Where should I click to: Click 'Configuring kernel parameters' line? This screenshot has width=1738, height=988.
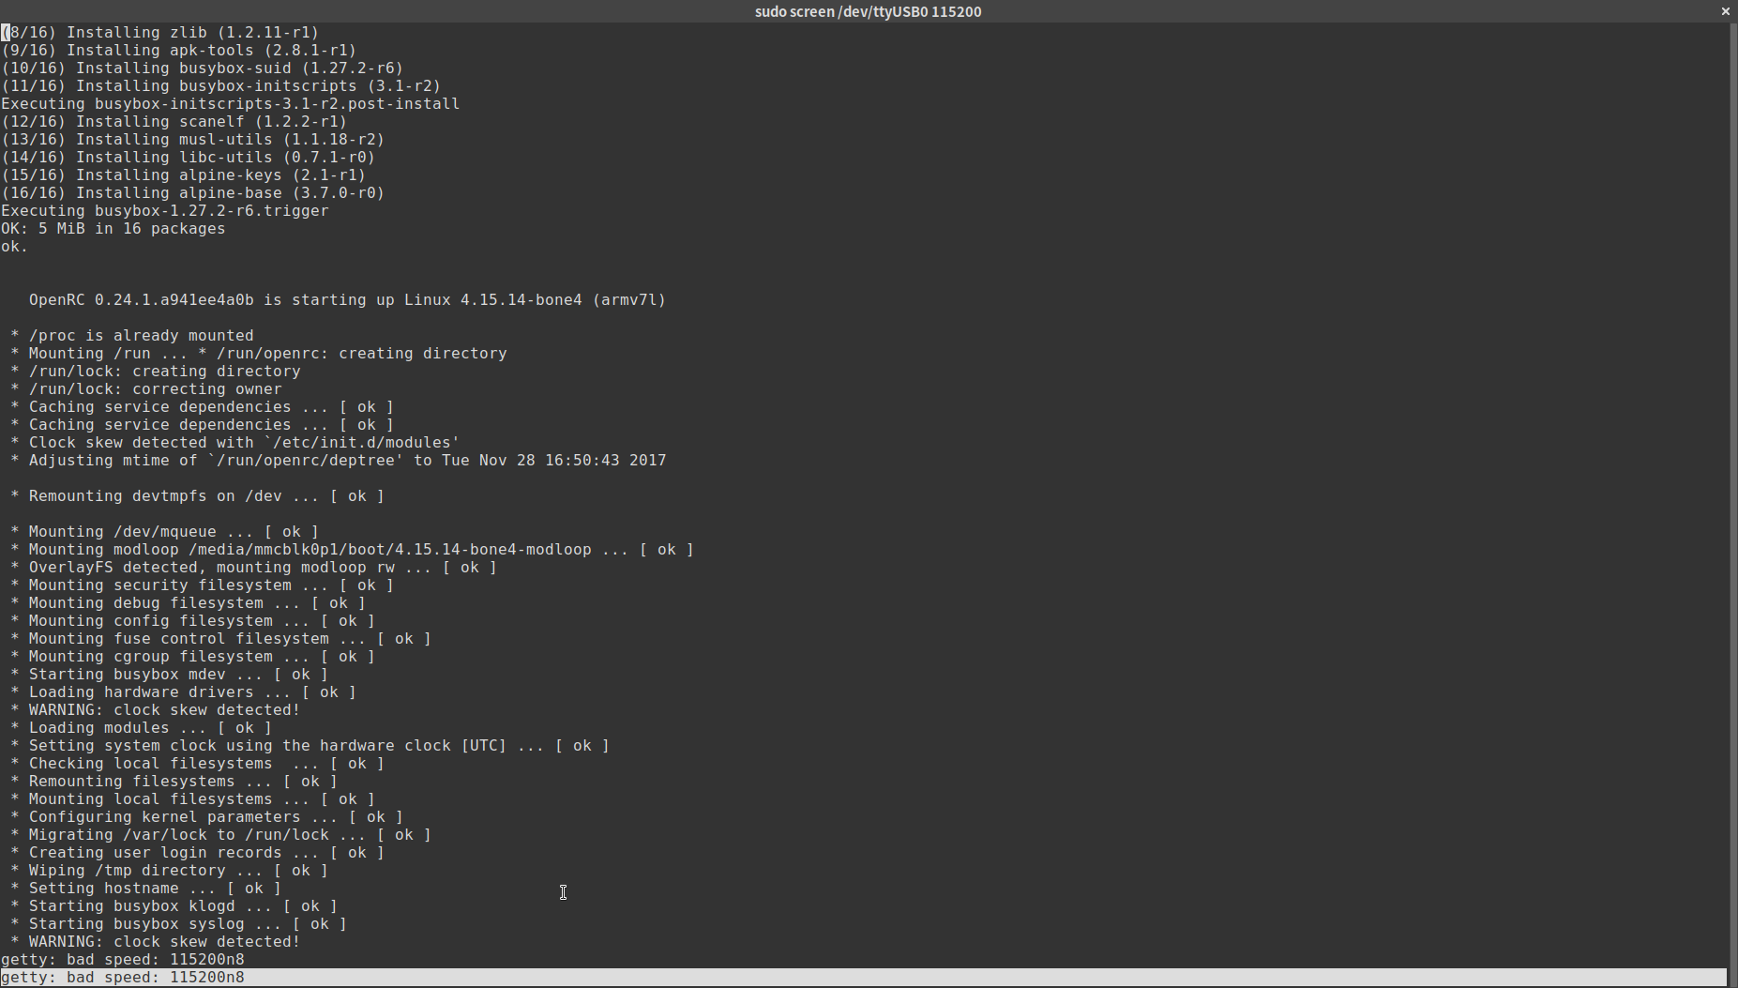[x=207, y=816]
